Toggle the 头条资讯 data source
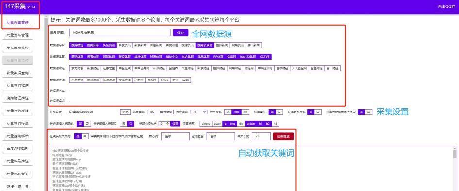 [109, 45]
